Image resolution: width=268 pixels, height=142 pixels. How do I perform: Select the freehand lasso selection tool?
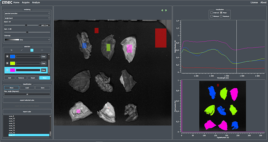click(11, 50)
